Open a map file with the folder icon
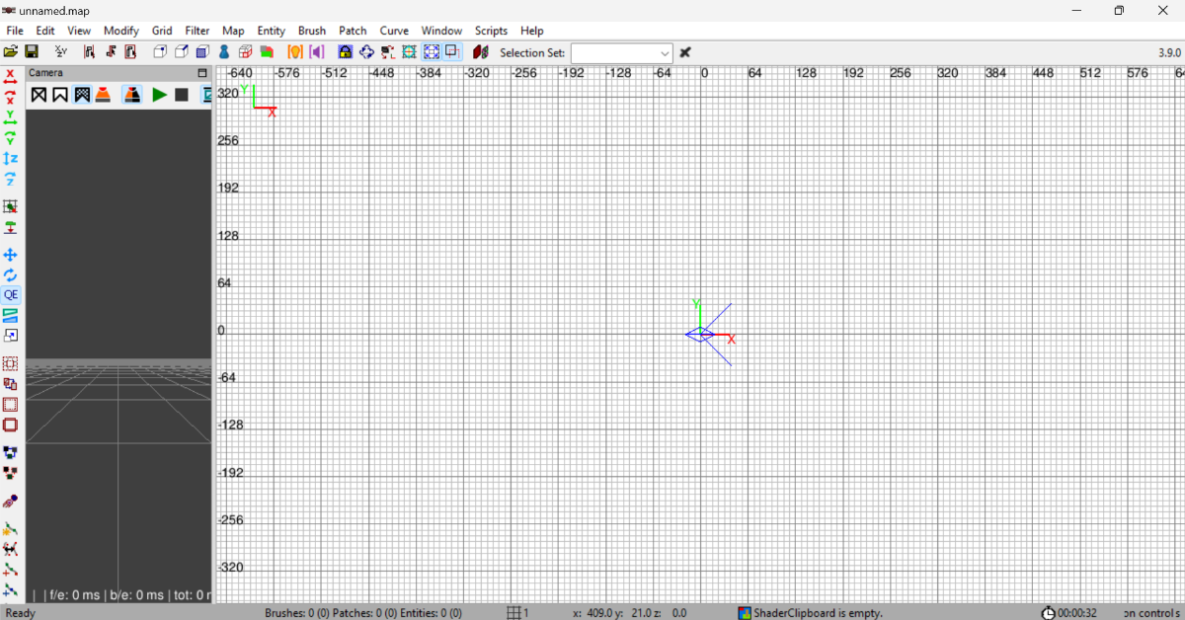1185x620 pixels. pyautogui.click(x=11, y=51)
